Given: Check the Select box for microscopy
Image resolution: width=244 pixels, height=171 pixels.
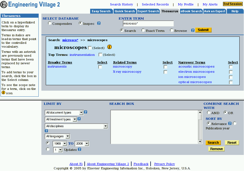Looking at the screenshot, I should coord(165,67).
